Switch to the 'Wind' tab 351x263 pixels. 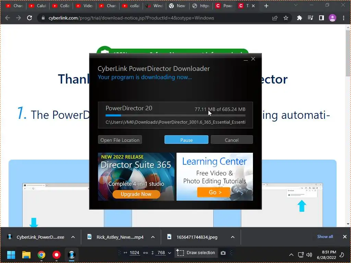click(x=154, y=6)
